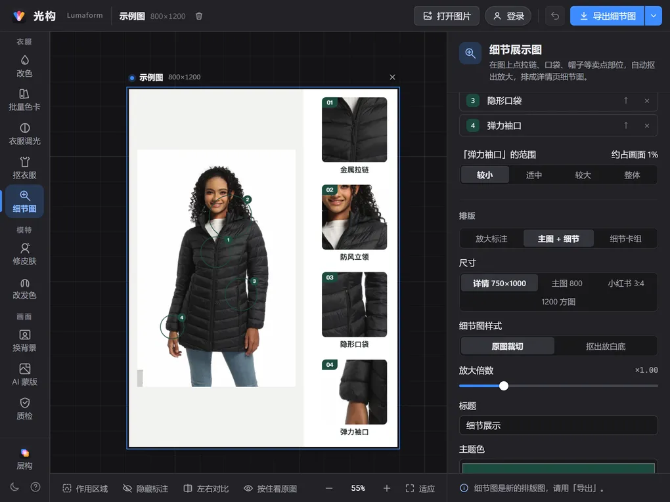The height and width of the screenshot is (502, 670).
Task: Open the 修皮肤 skin retouch tool
Action: pyautogui.click(x=24, y=254)
